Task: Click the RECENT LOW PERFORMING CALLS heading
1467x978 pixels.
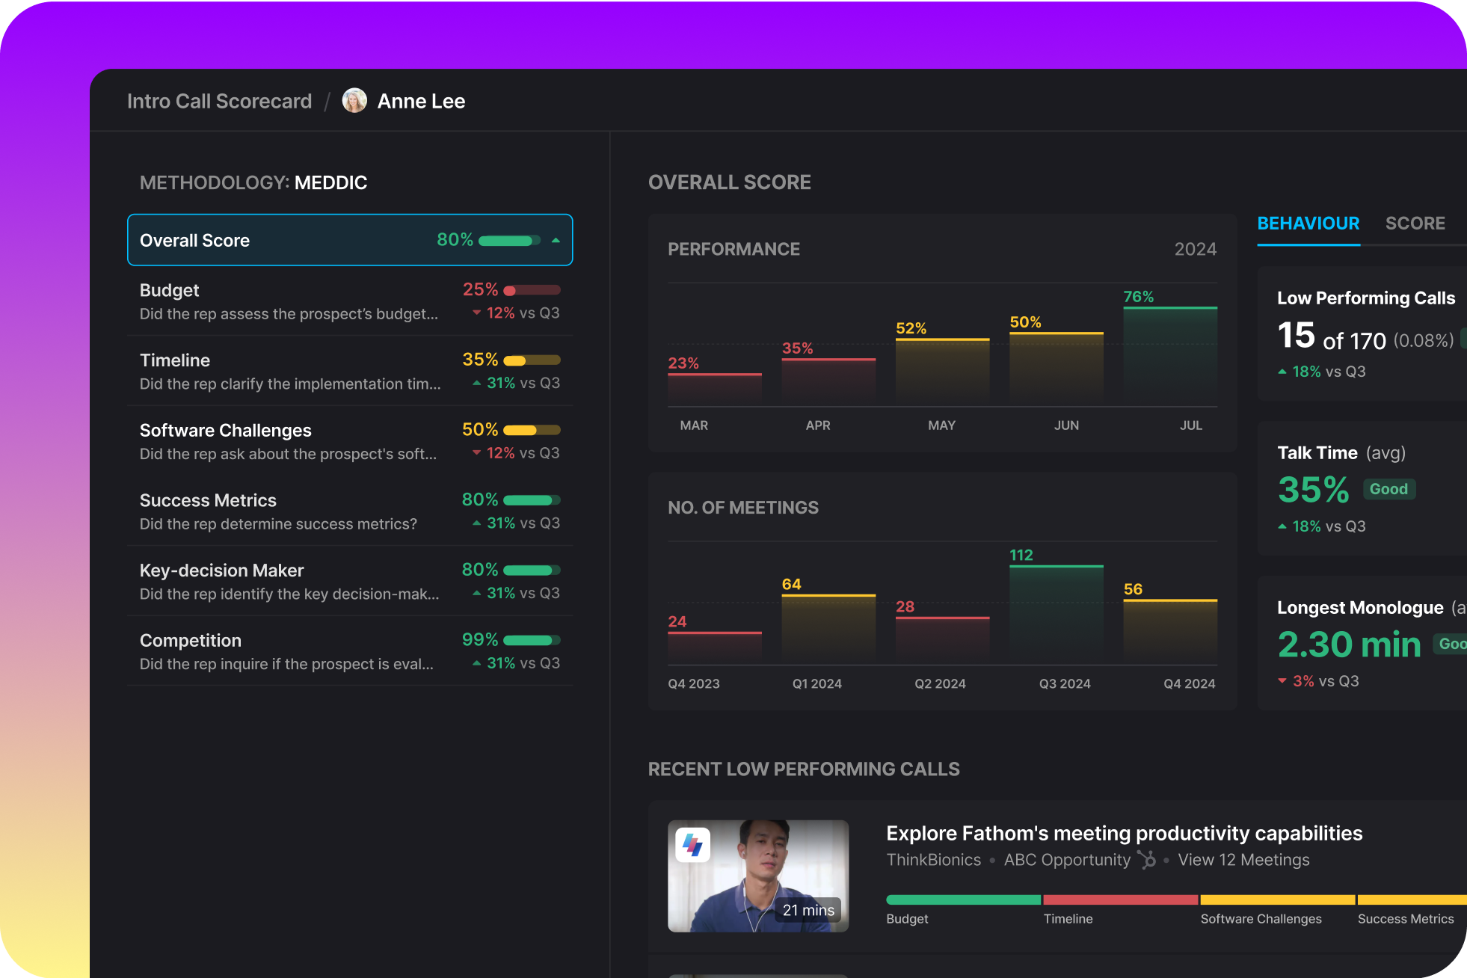Action: click(804, 769)
